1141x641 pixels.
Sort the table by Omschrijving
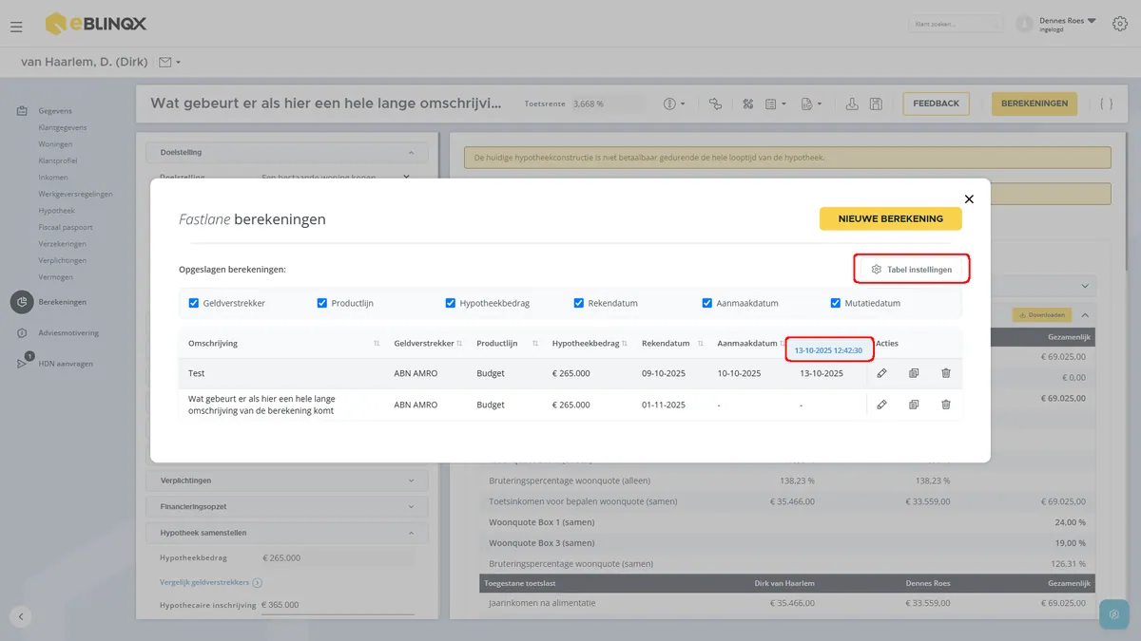coord(377,343)
